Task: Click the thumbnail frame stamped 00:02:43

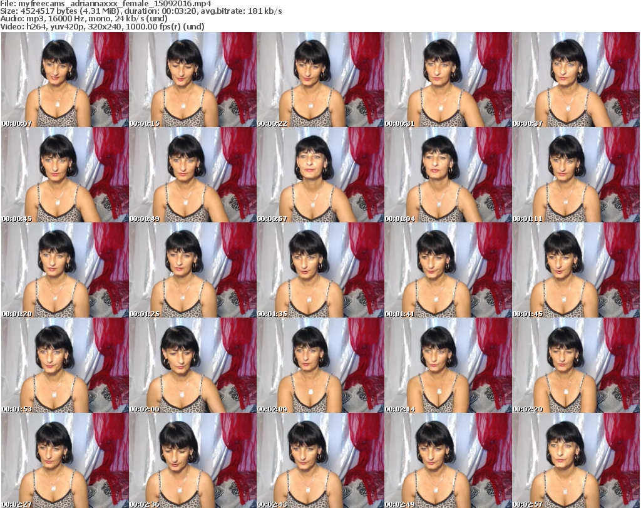Action: pyautogui.click(x=320, y=460)
